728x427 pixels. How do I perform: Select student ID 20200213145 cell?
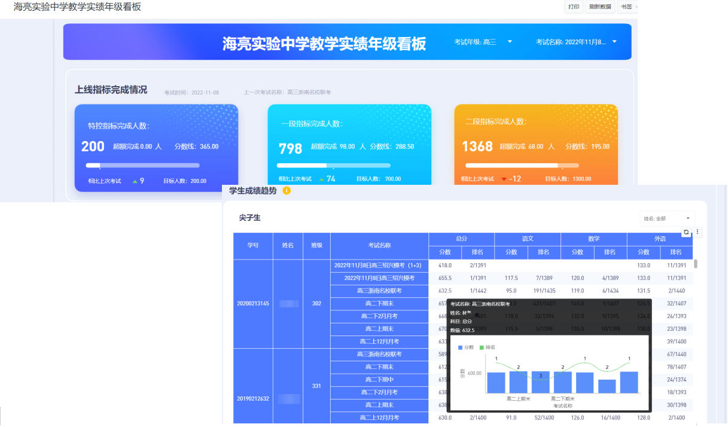coord(253,303)
